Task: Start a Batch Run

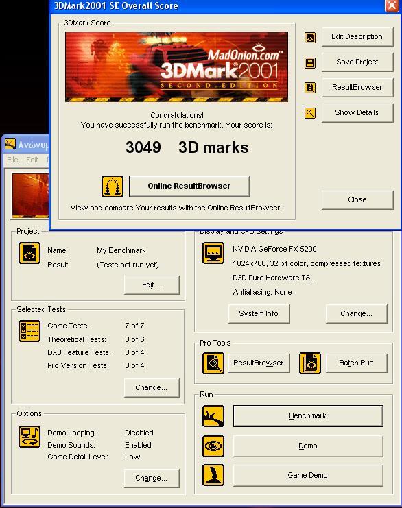Action: point(356,363)
